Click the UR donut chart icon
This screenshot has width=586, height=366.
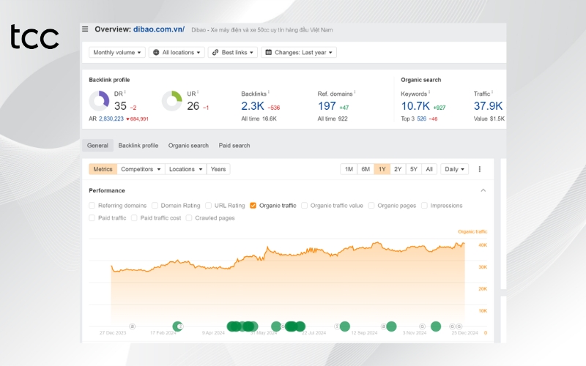[172, 101]
